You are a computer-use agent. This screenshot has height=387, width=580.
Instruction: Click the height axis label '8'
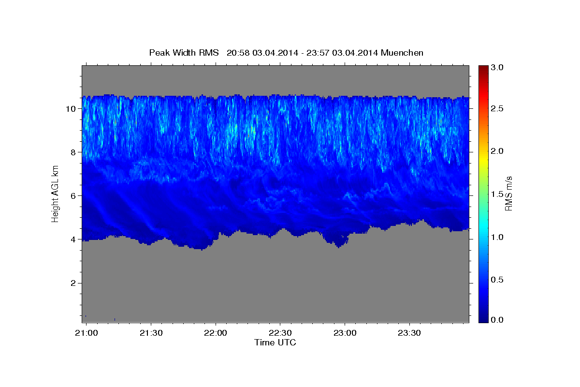tap(74, 152)
